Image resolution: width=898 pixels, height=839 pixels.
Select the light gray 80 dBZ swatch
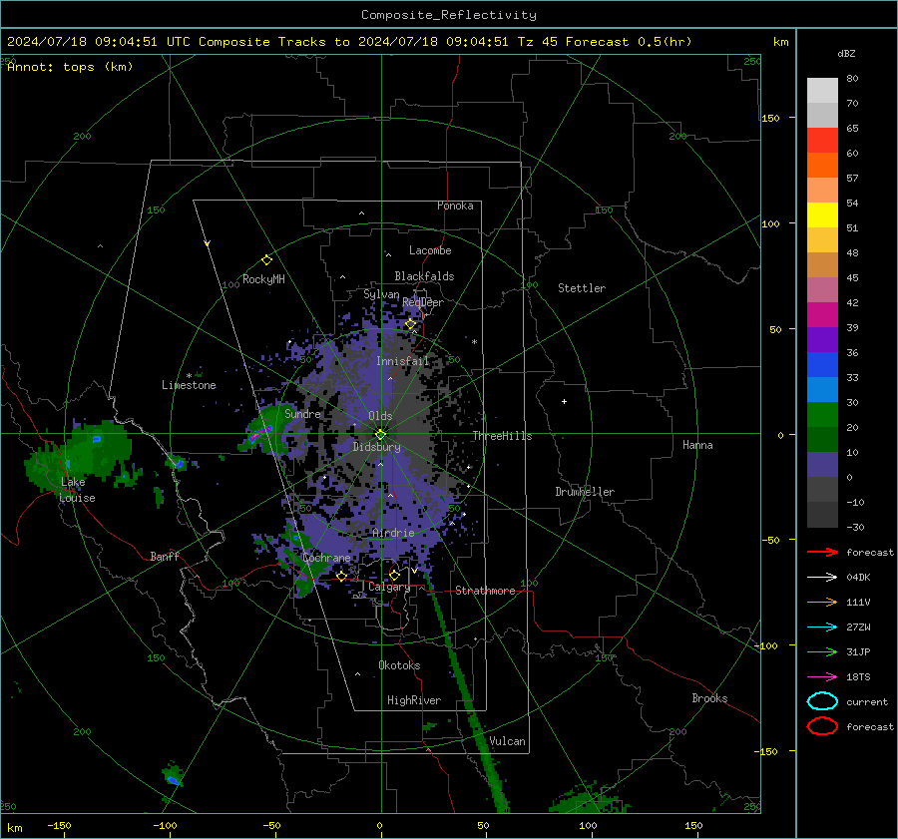[x=822, y=90]
